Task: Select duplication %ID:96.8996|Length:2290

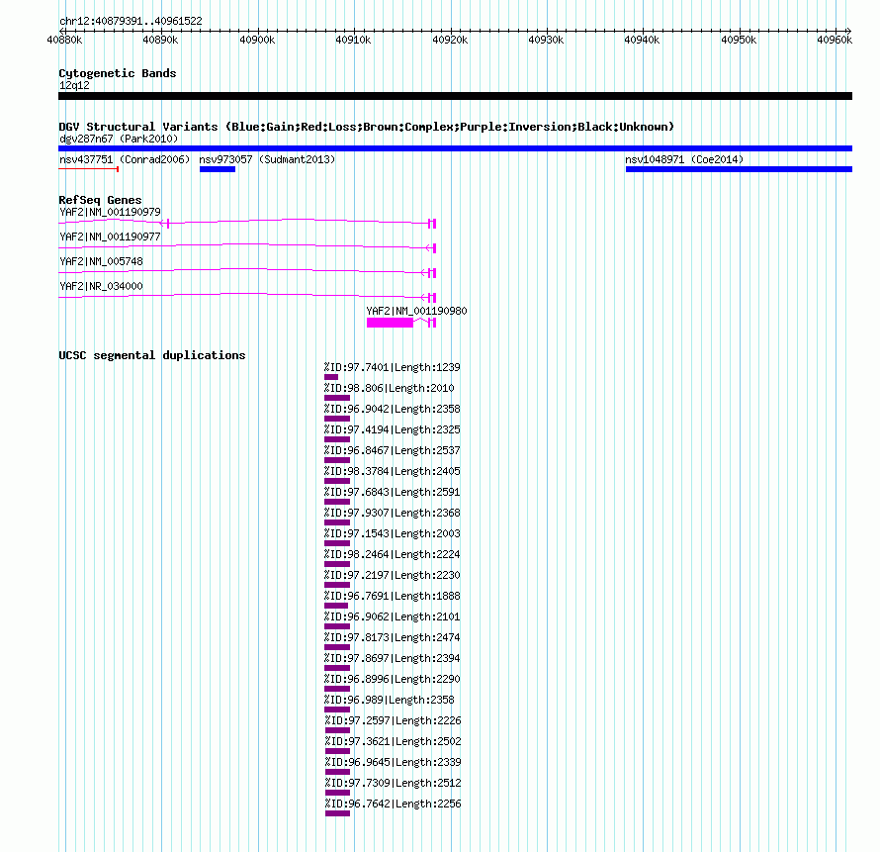Action: click(337, 689)
